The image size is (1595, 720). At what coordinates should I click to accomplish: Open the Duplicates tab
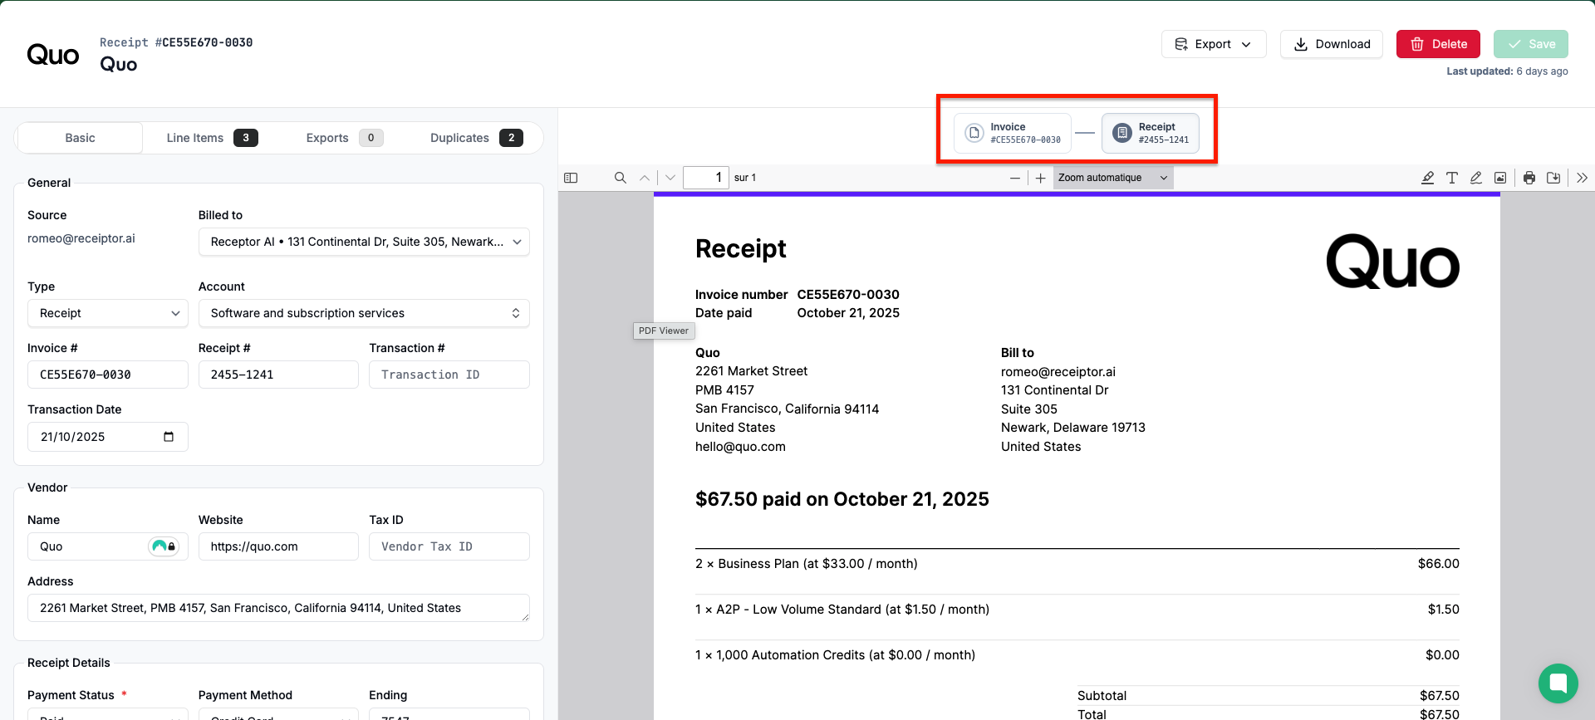(x=476, y=138)
